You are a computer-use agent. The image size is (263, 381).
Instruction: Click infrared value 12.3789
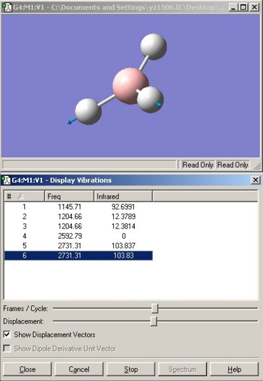click(123, 217)
